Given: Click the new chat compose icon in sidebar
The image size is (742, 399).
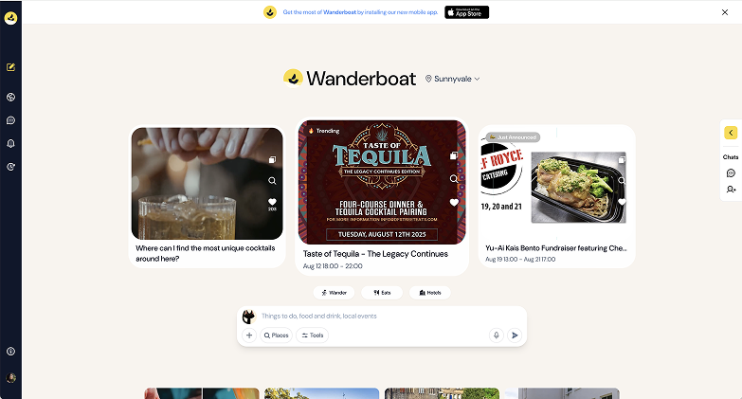Looking at the screenshot, I should pyautogui.click(x=10, y=67).
